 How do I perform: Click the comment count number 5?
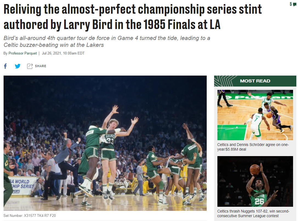(x=291, y=4)
